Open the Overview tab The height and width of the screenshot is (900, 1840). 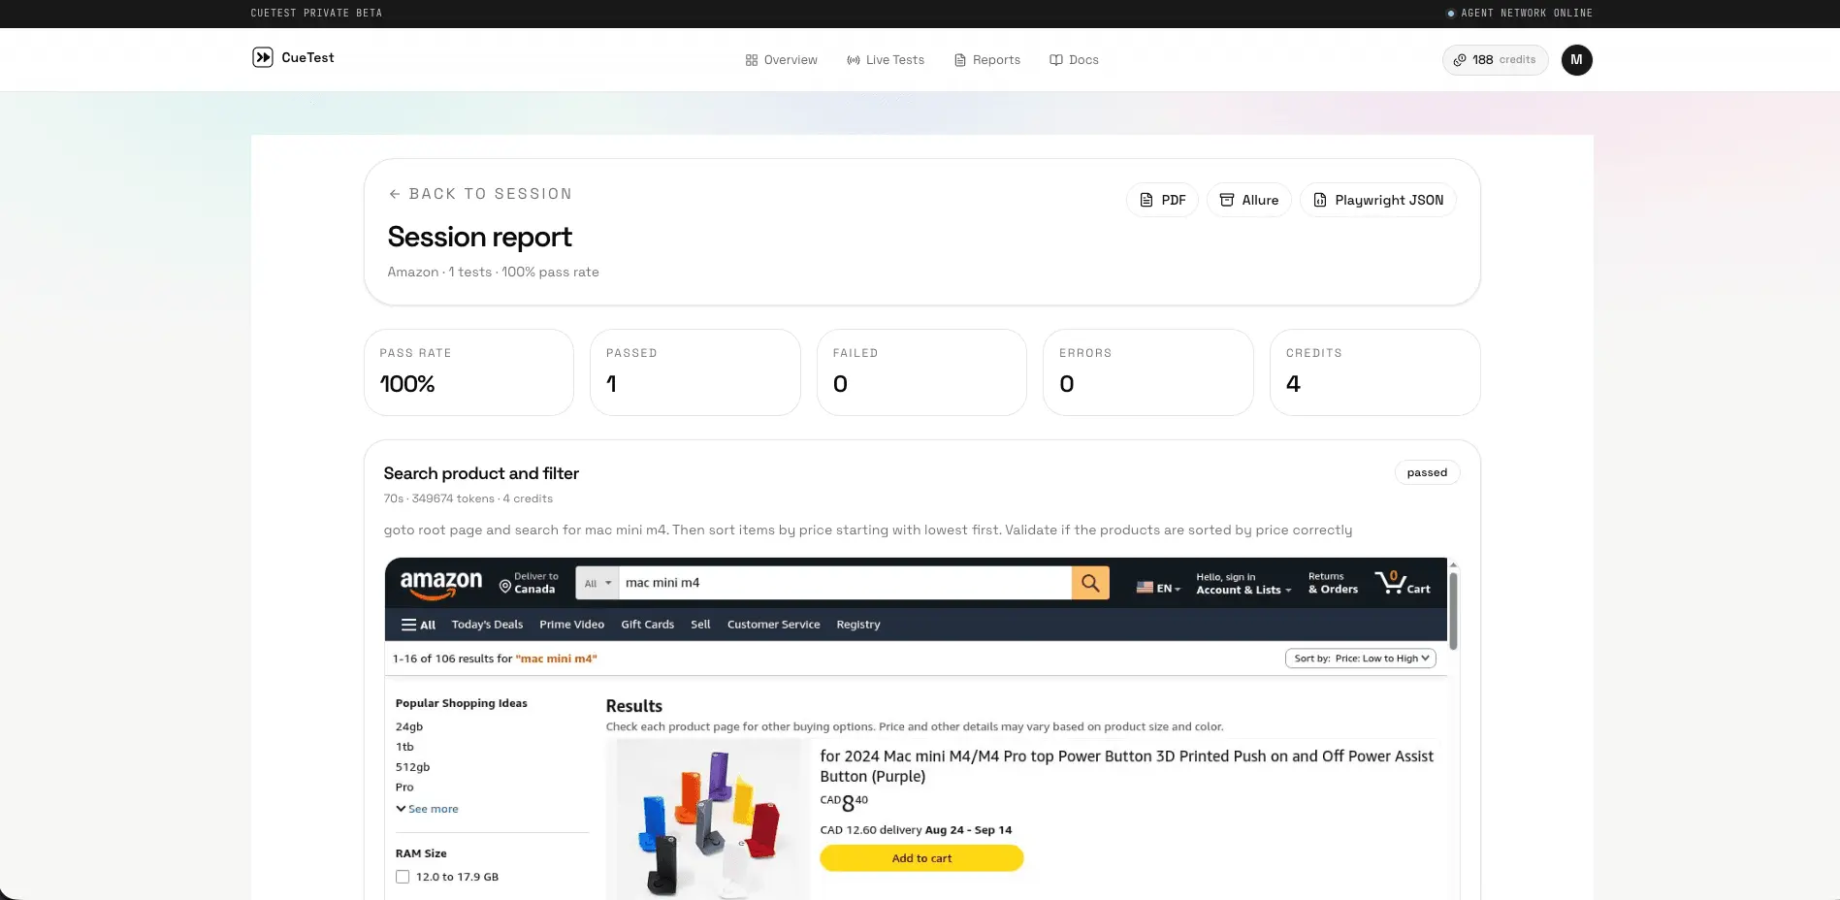pyautogui.click(x=781, y=60)
